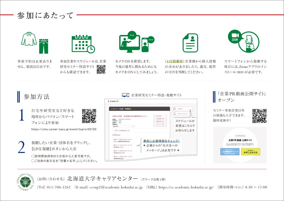Click the text about installing the Zoom app
The height and width of the screenshot is (201, 284).
point(245,67)
